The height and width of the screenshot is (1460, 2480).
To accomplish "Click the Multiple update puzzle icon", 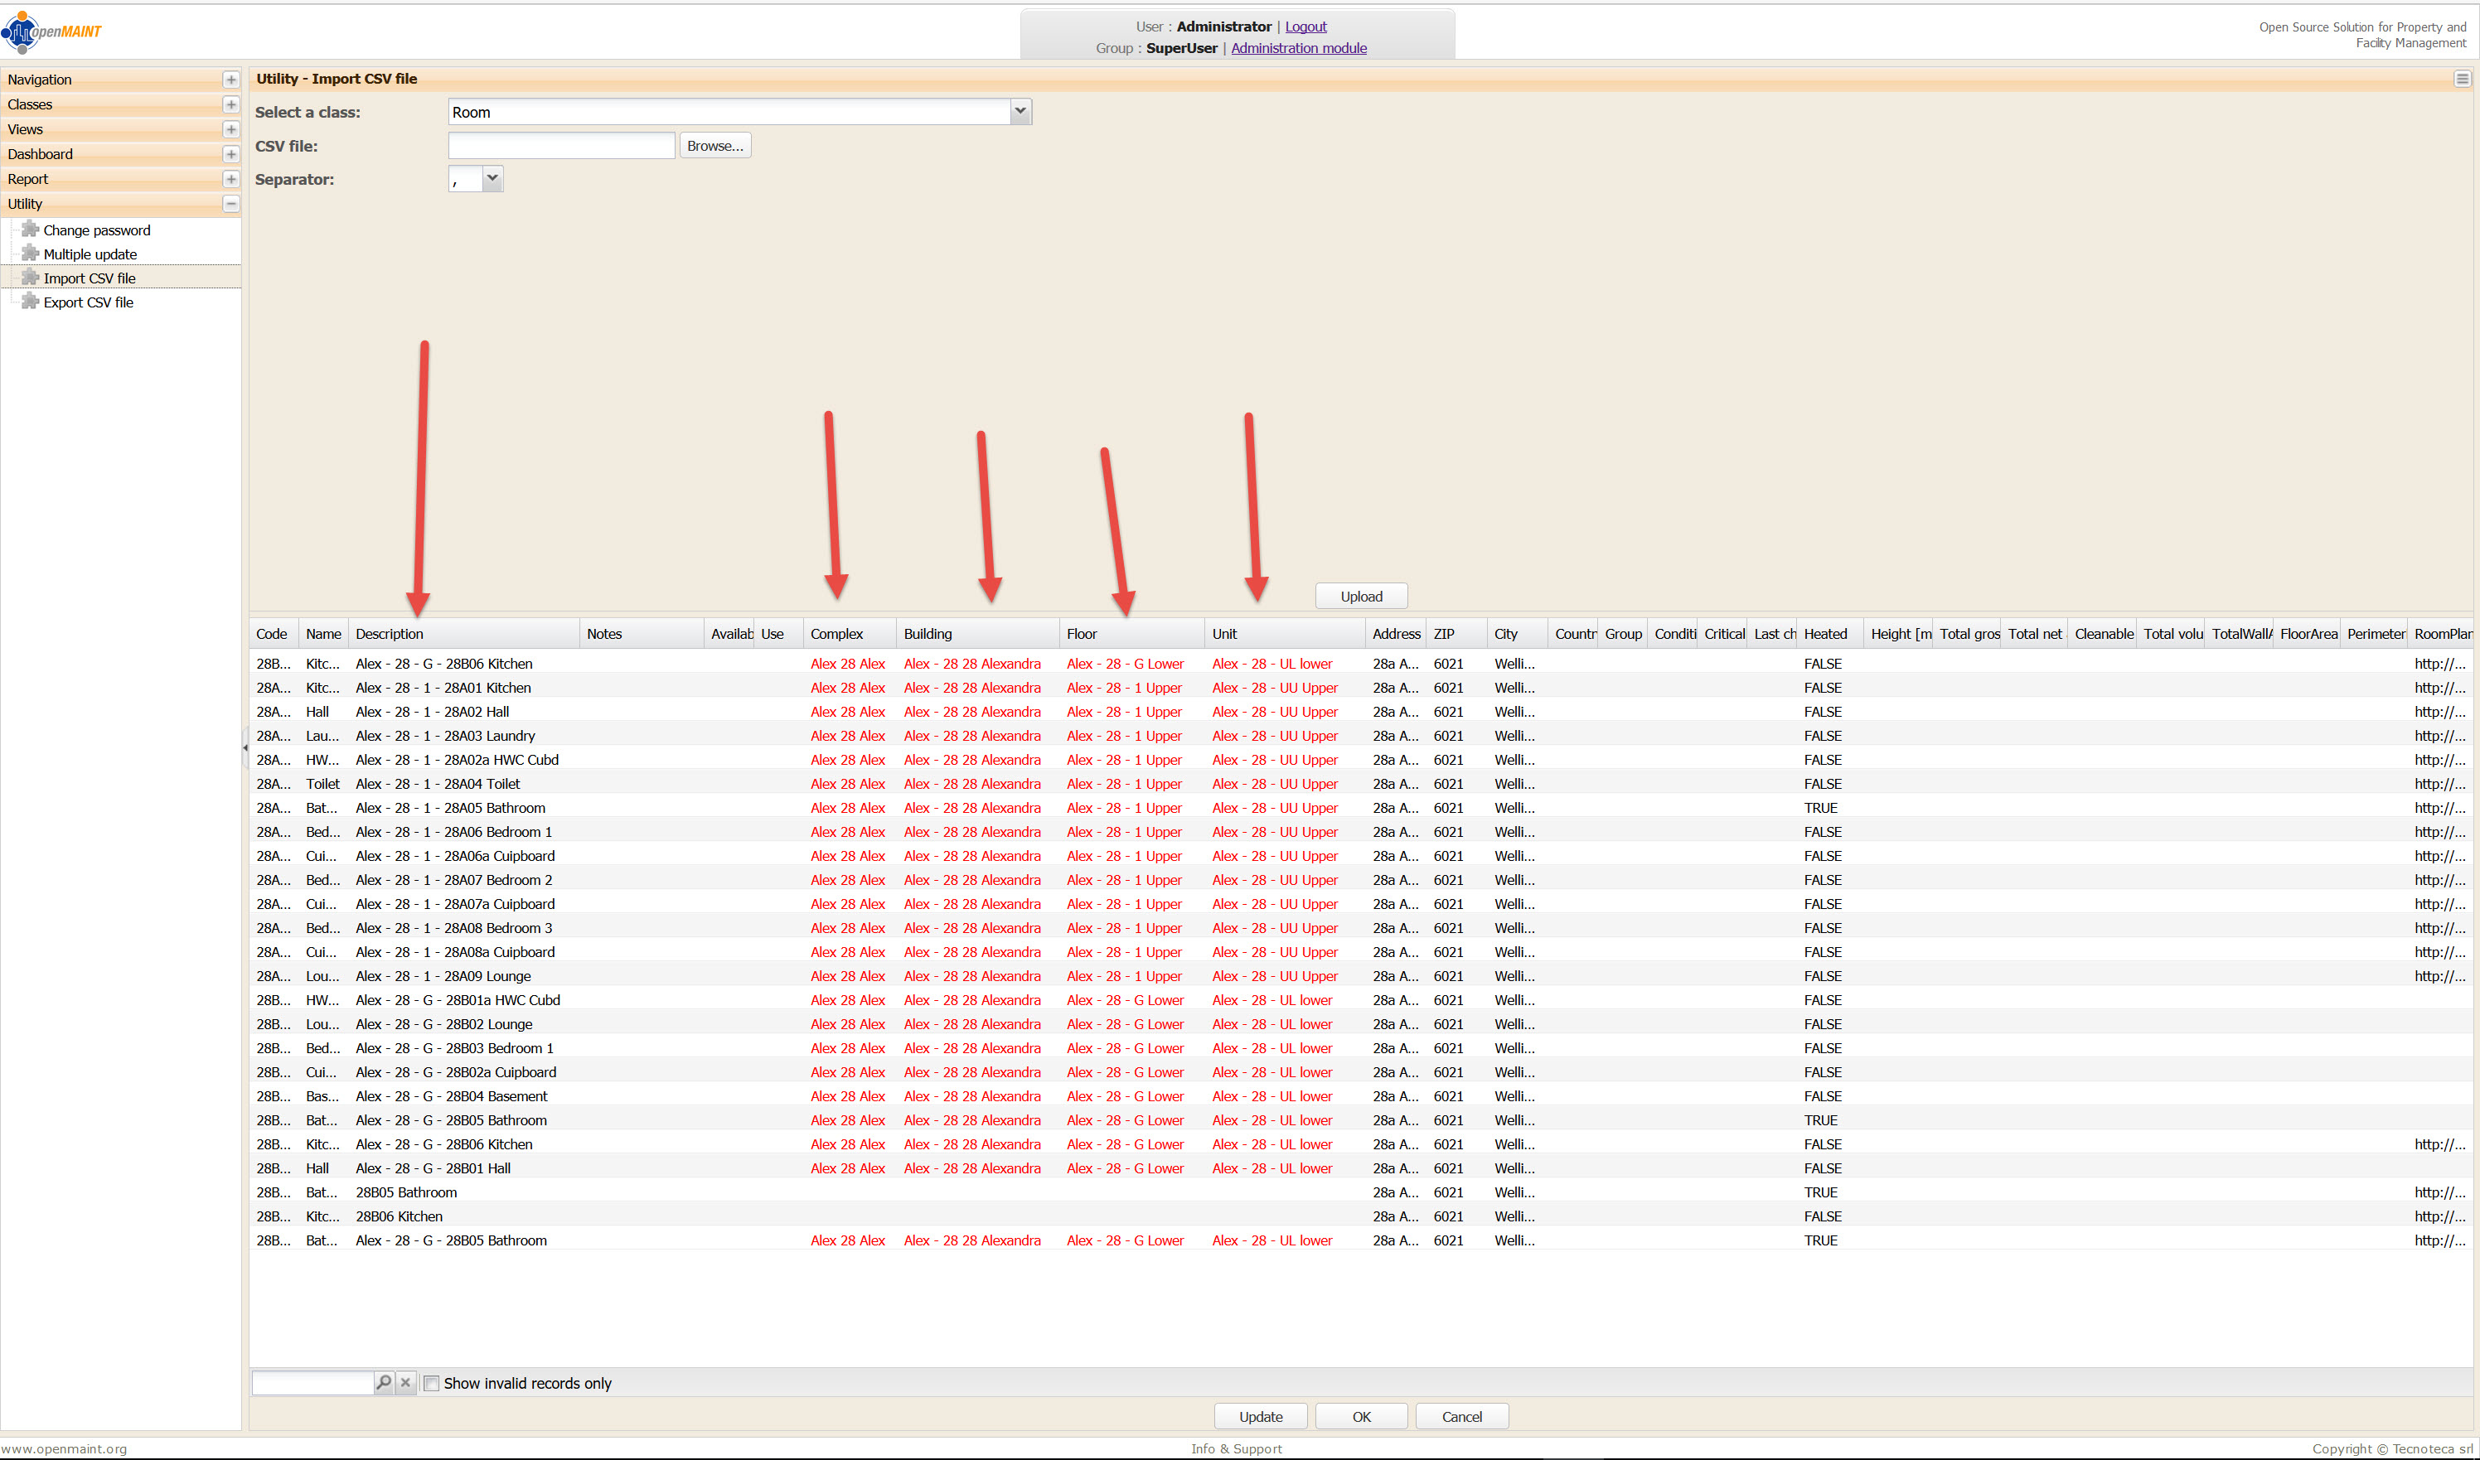I will [31, 254].
